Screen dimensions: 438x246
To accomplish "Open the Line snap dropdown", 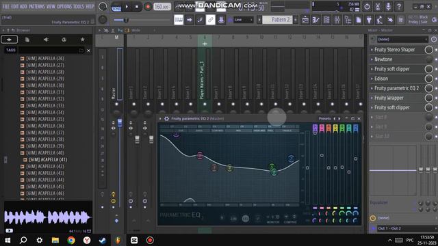I will pos(243,20).
